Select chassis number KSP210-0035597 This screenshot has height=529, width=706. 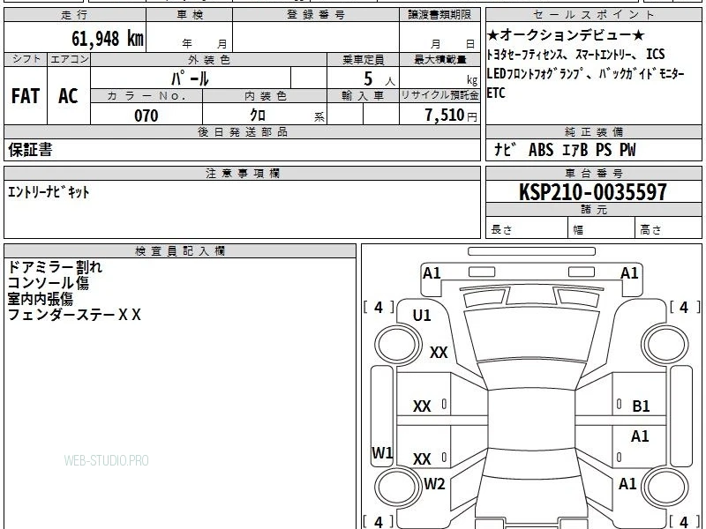(592, 192)
